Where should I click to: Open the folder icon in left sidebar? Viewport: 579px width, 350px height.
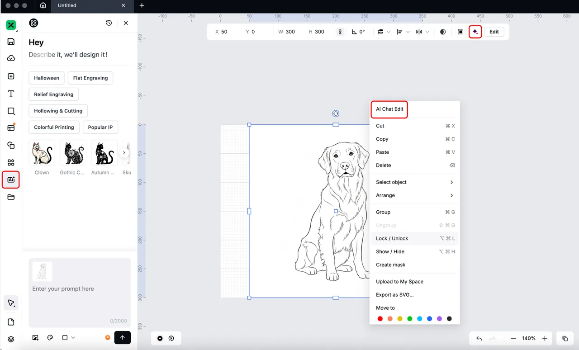(11, 197)
